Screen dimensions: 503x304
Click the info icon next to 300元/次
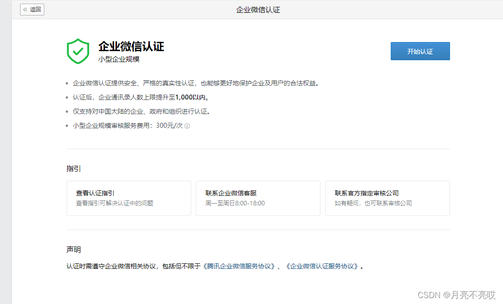187,126
